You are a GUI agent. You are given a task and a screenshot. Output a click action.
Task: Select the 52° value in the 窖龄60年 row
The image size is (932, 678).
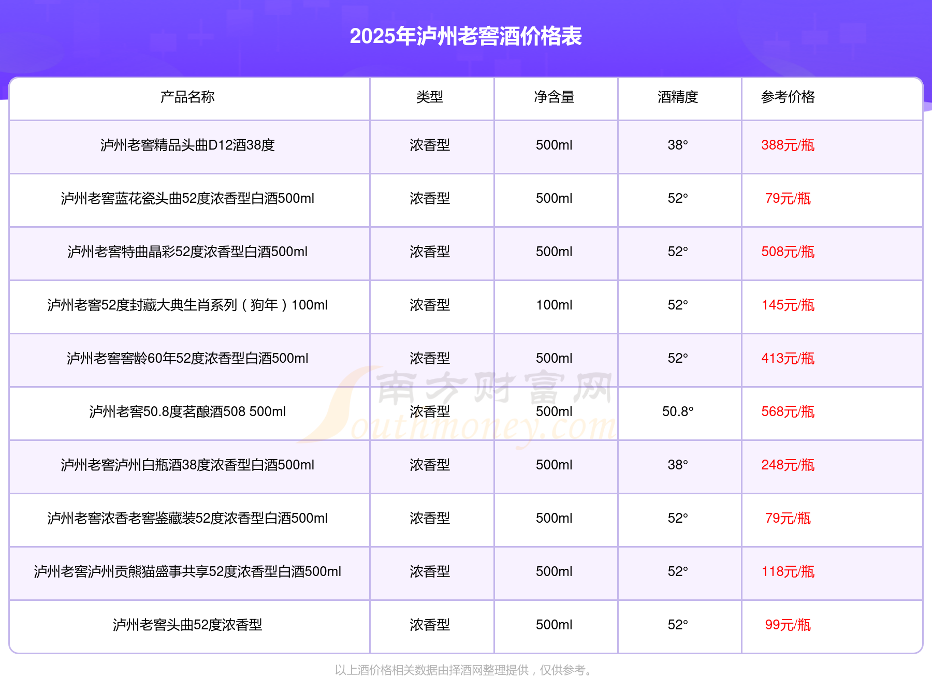pos(678,358)
